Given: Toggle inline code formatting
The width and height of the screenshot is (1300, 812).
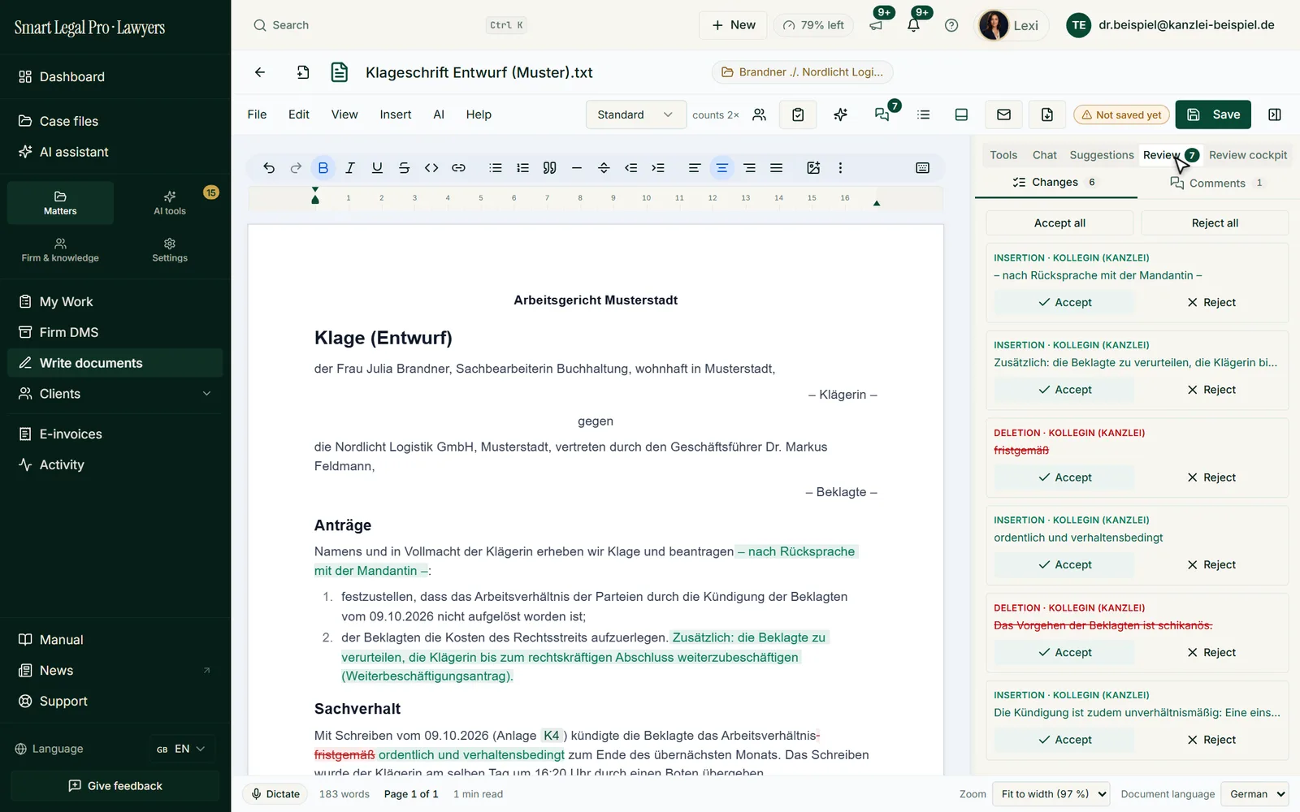Looking at the screenshot, I should pyautogui.click(x=431, y=168).
